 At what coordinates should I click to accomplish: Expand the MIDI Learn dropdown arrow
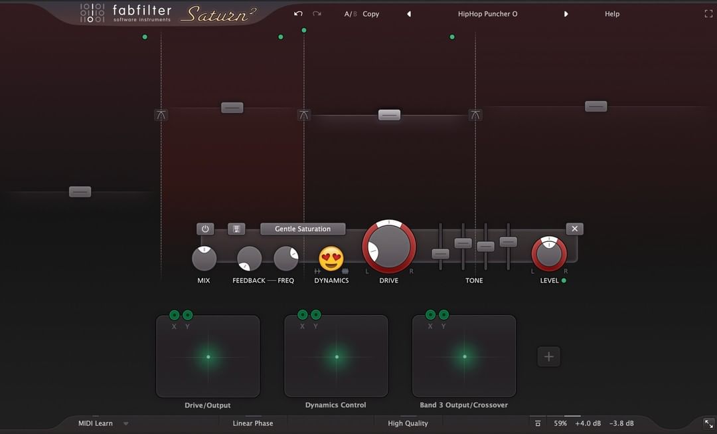[x=125, y=423]
